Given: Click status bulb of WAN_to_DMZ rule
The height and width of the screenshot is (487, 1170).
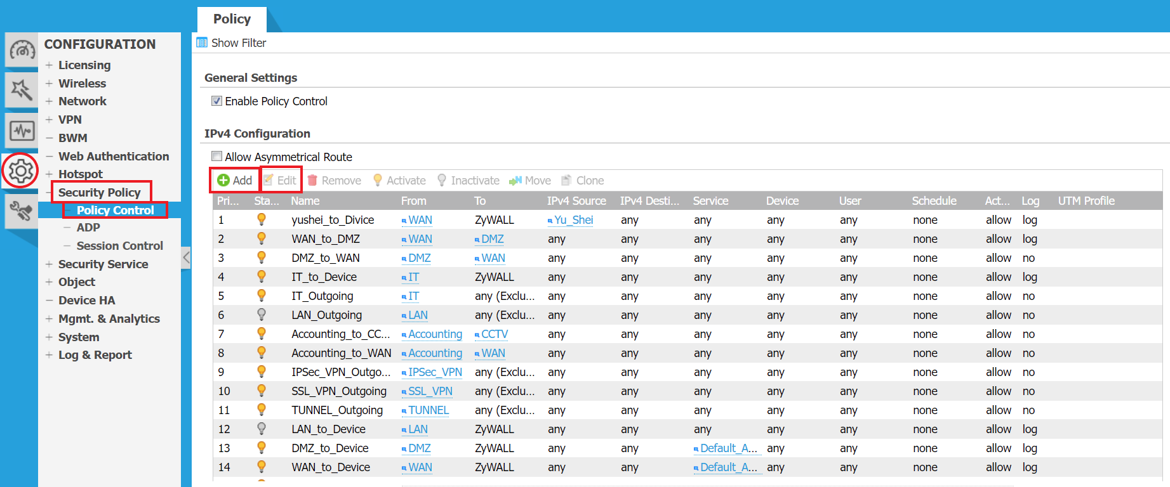Looking at the screenshot, I should click(x=261, y=238).
